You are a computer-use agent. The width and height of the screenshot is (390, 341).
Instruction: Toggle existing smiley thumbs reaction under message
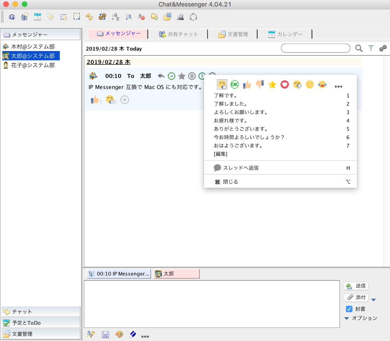click(x=110, y=100)
